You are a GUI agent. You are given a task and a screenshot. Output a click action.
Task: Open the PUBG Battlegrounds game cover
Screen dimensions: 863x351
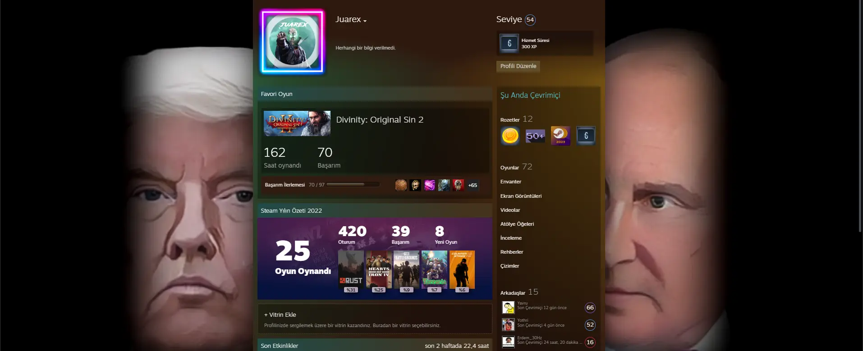(407, 269)
